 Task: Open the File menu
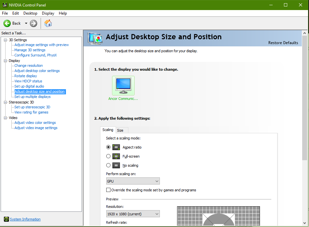point(5,13)
